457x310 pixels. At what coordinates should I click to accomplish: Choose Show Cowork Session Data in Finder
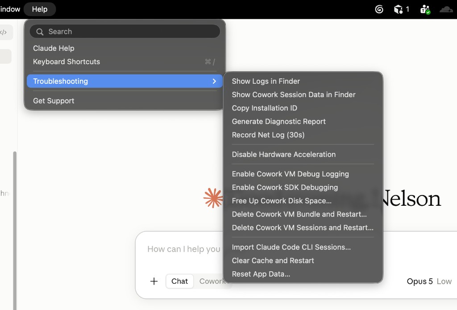(303, 94)
